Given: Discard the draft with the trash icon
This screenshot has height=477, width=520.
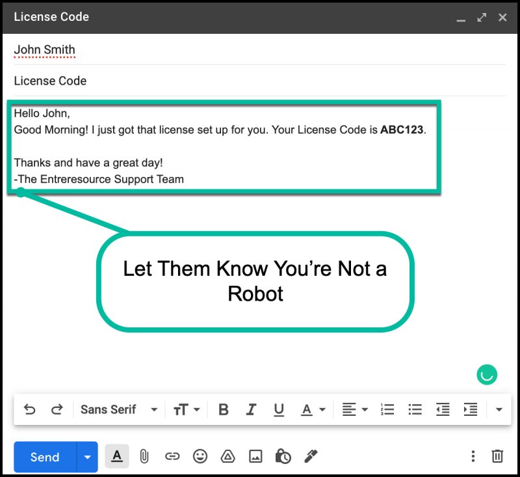Looking at the screenshot, I should tap(497, 456).
